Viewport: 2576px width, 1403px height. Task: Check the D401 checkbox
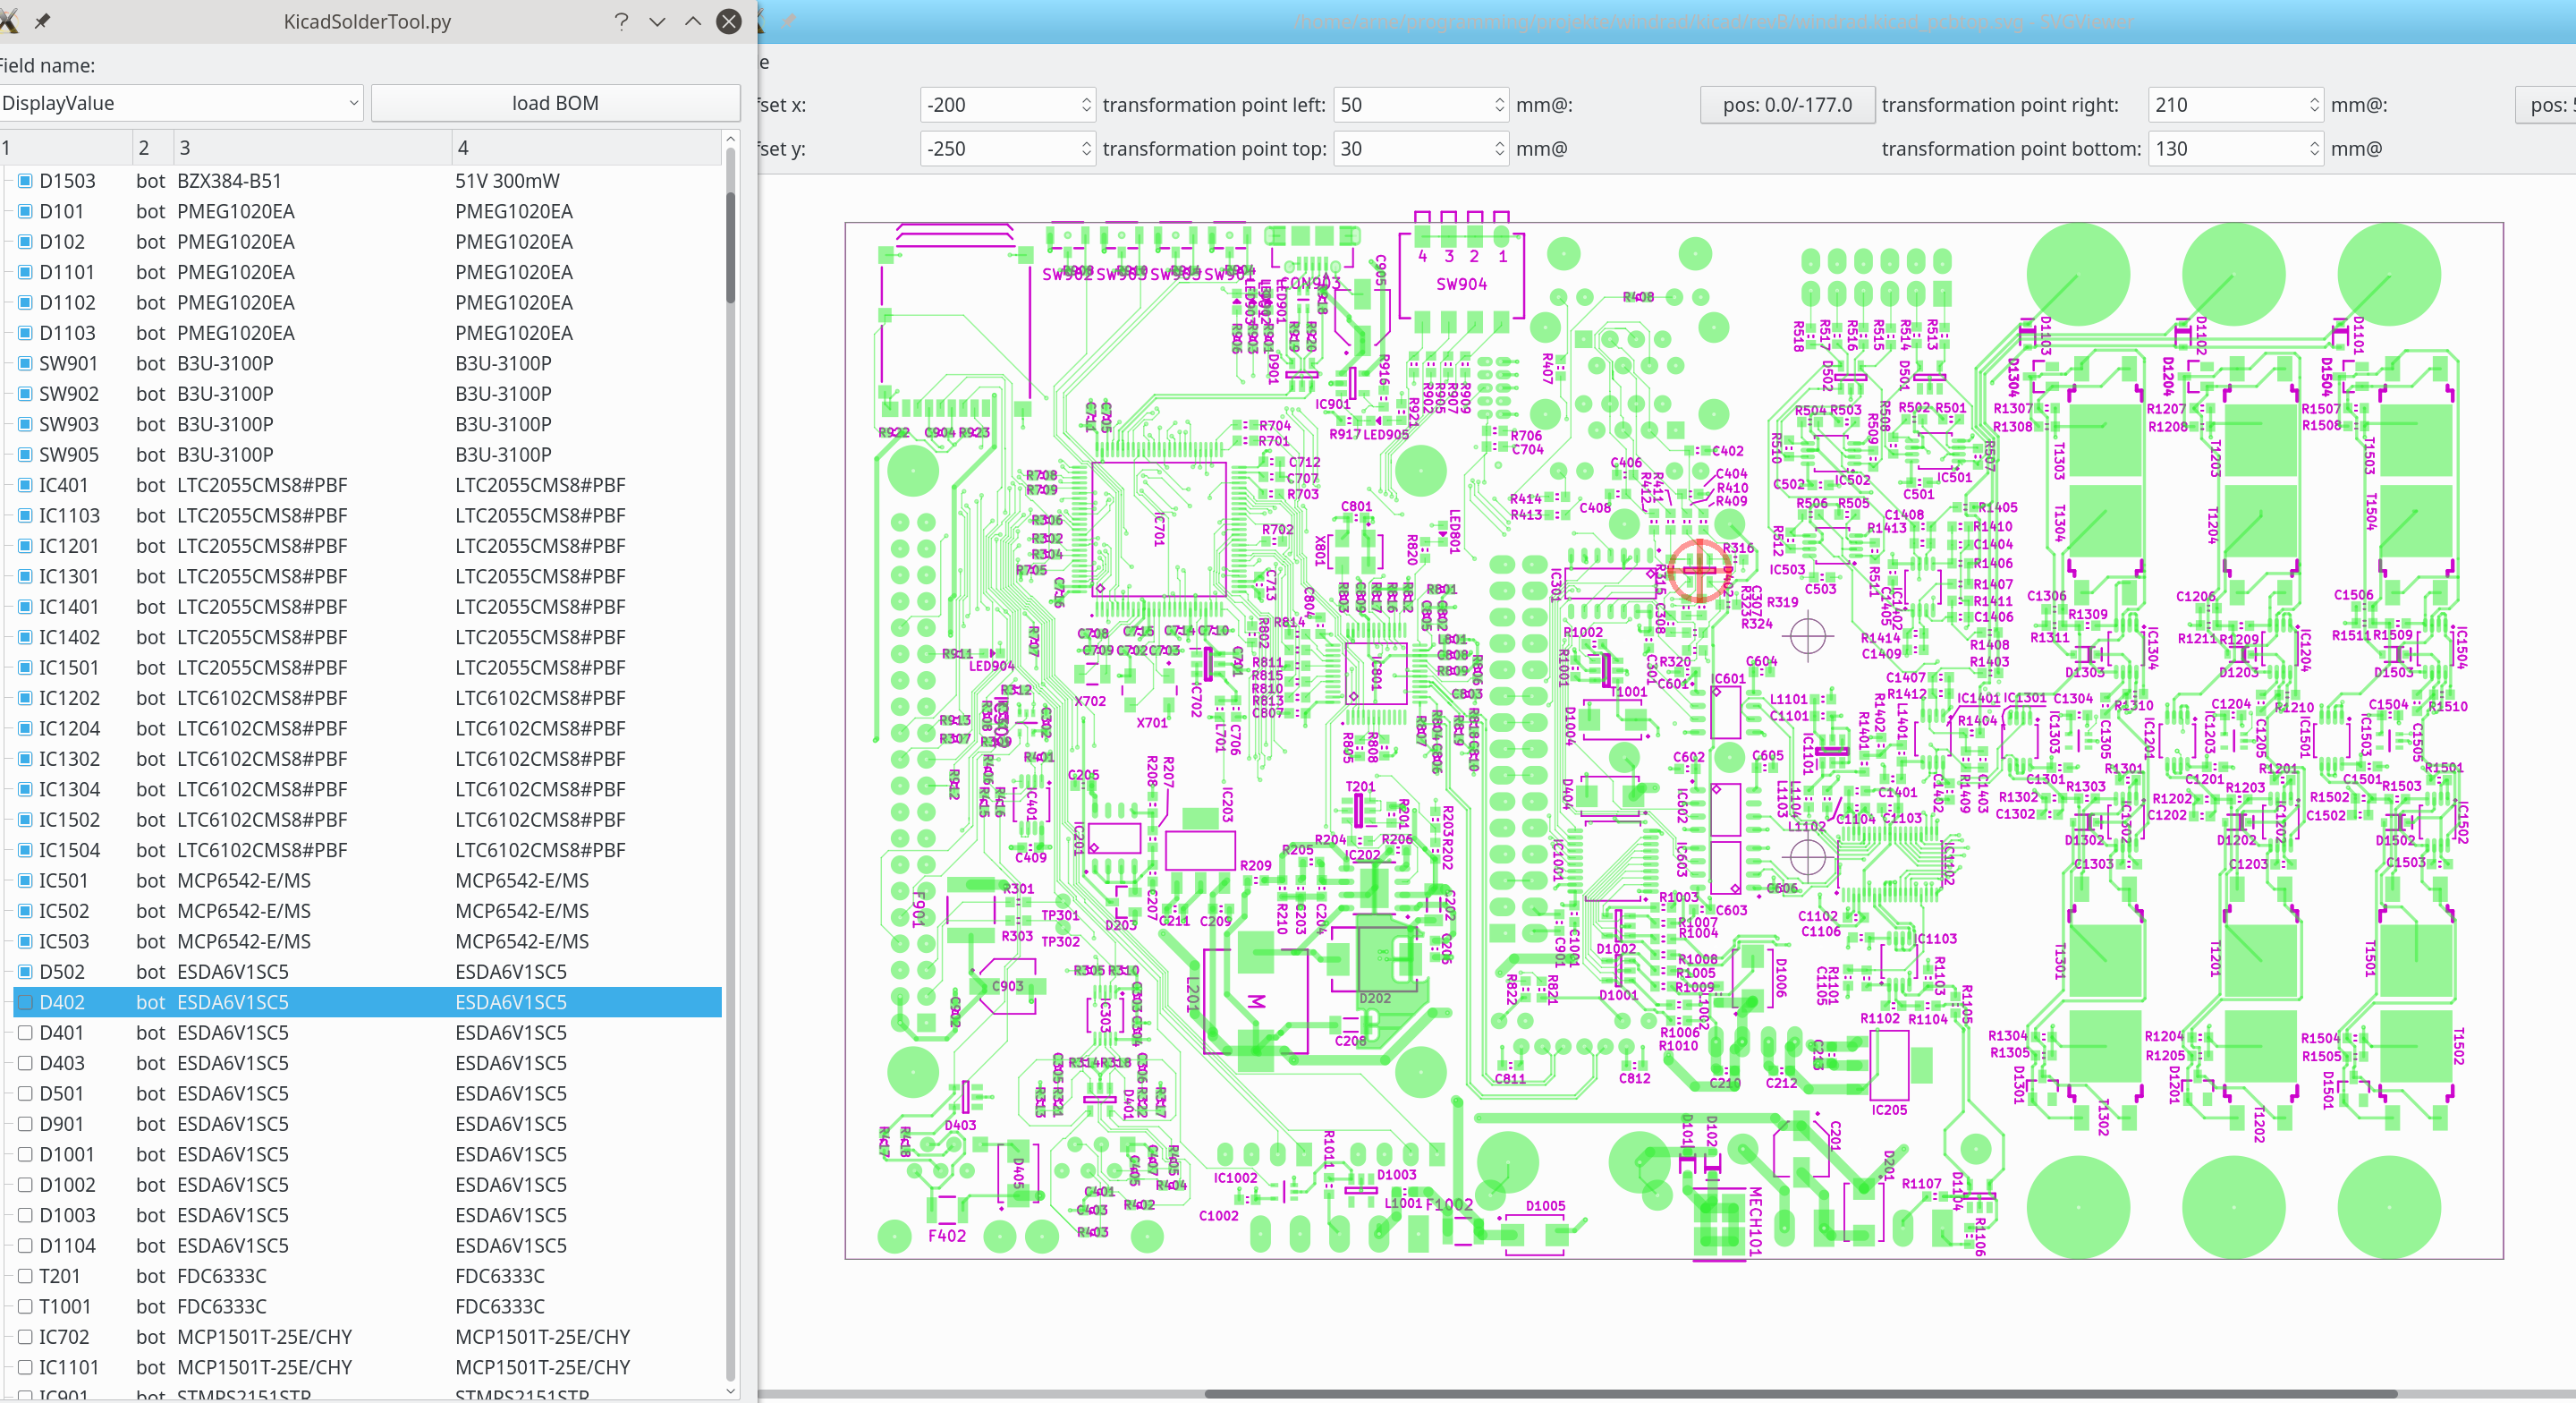pos(26,1032)
